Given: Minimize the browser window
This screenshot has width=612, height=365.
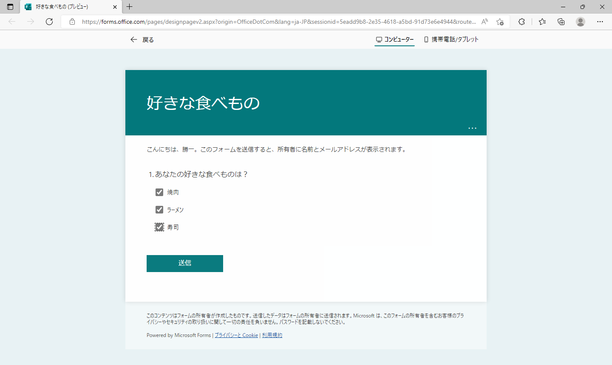Looking at the screenshot, I should click(x=563, y=7).
